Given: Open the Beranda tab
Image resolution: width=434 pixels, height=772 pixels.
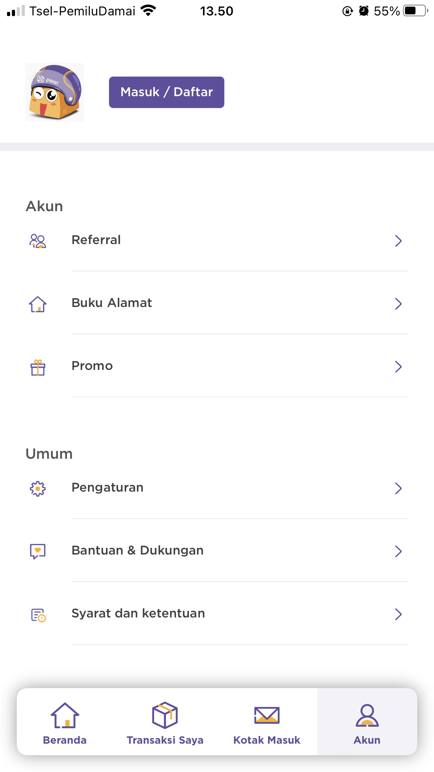Looking at the screenshot, I should point(65,723).
